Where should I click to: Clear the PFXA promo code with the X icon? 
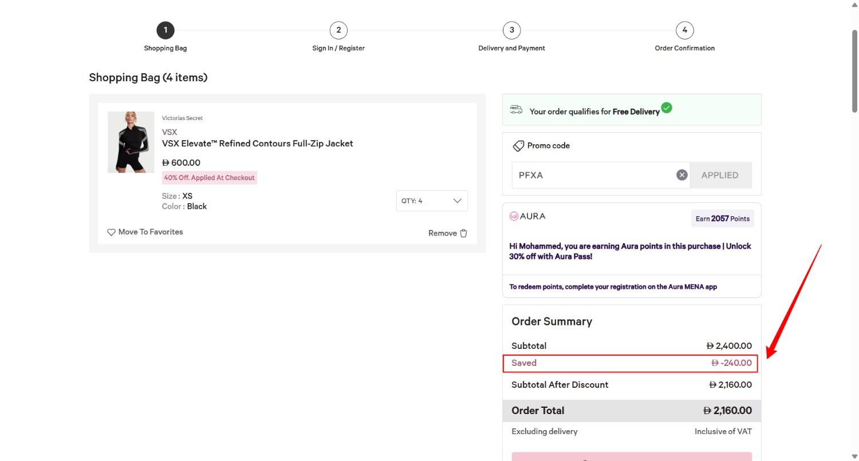click(x=682, y=175)
